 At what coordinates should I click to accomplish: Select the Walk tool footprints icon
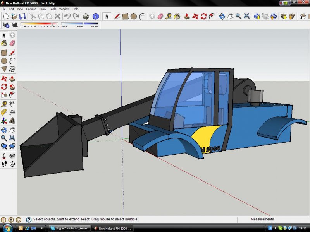[x=4, y=164]
